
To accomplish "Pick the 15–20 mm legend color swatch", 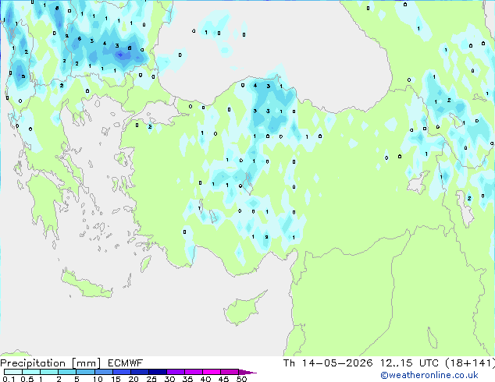I will [x=122, y=372].
